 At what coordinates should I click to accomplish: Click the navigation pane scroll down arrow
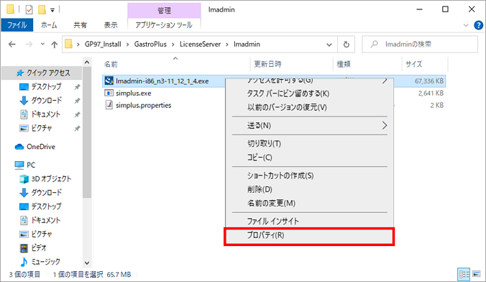point(87,263)
